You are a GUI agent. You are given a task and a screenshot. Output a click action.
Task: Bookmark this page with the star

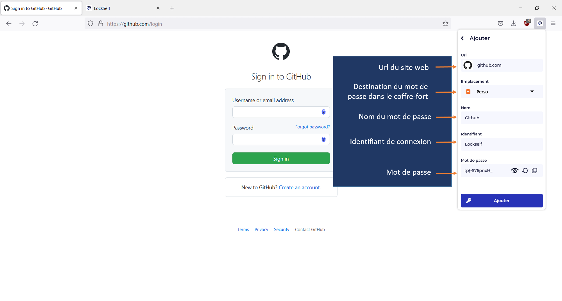point(445,24)
